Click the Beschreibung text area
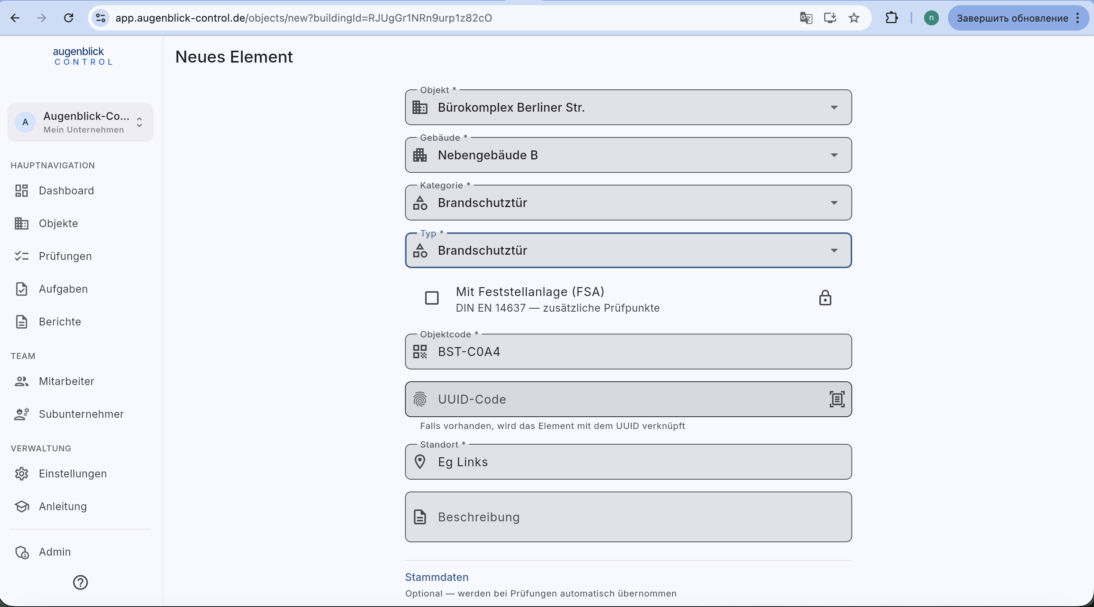Image resolution: width=1094 pixels, height=607 pixels. [628, 517]
